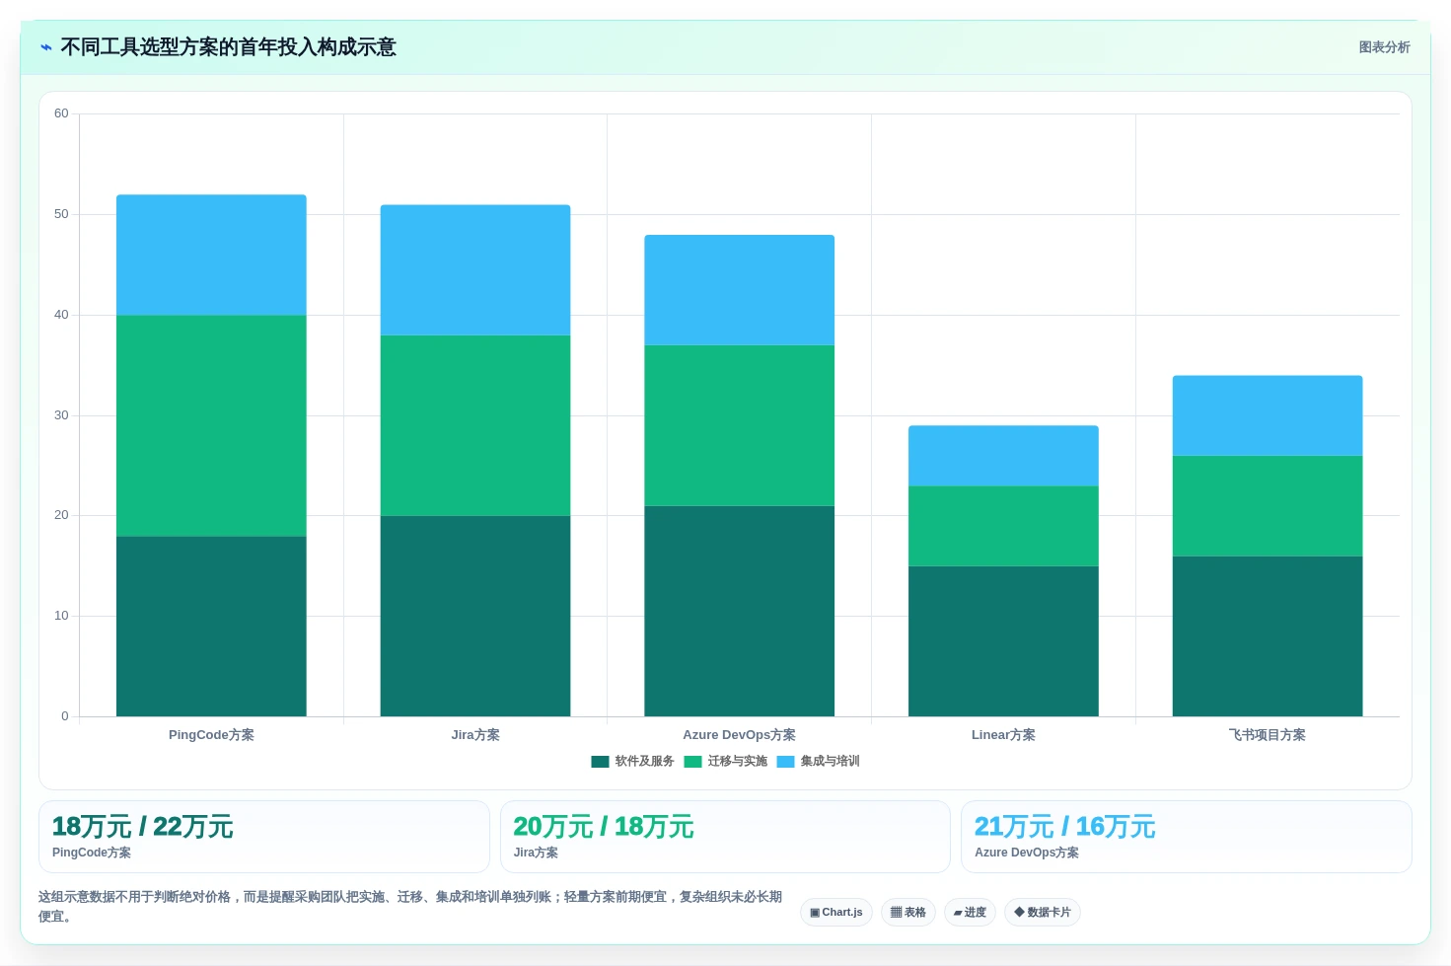The width and height of the screenshot is (1451, 966).
Task: Click the 进度 tag chip
Action: [x=970, y=913]
